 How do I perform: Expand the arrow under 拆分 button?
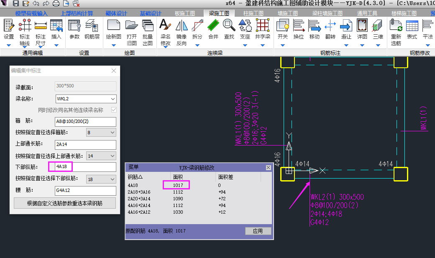point(197,45)
